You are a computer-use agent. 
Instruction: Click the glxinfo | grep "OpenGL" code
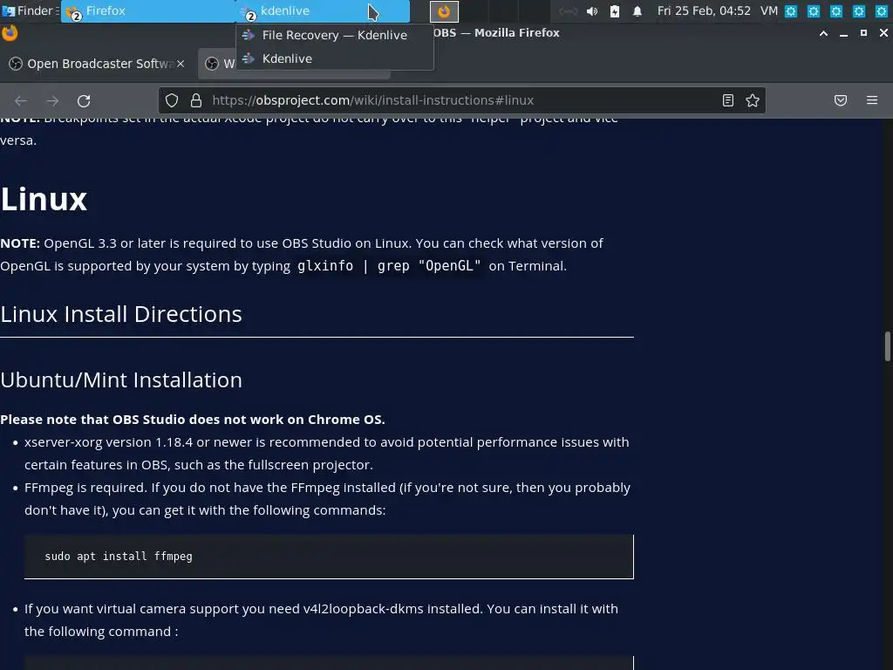coord(389,266)
